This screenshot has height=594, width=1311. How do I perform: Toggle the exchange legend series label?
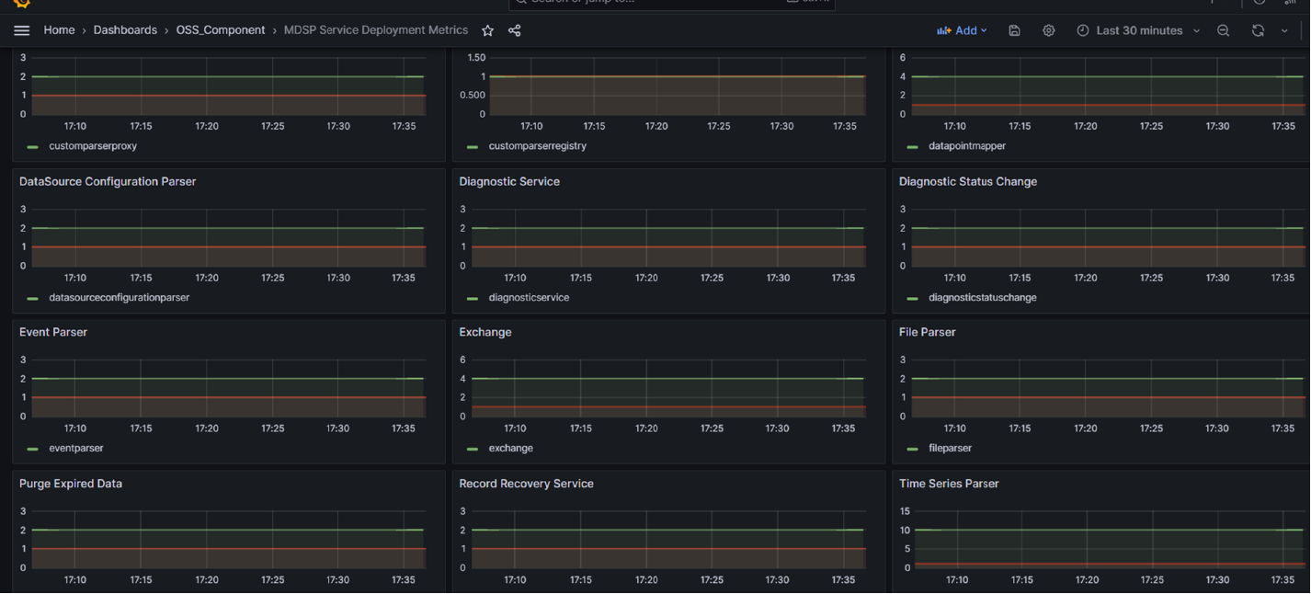pyautogui.click(x=511, y=449)
